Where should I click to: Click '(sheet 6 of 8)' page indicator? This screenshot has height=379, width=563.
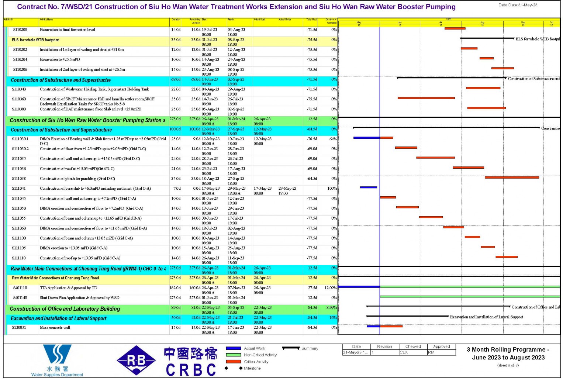pyautogui.click(x=508, y=365)
